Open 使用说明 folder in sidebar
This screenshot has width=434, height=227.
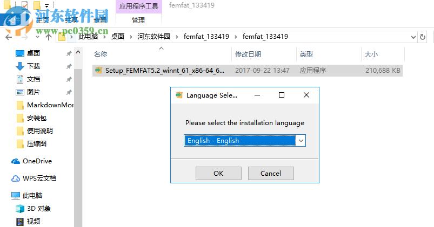(x=39, y=131)
